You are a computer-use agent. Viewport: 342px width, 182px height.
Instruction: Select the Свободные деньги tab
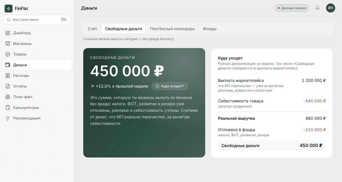pos(123,29)
